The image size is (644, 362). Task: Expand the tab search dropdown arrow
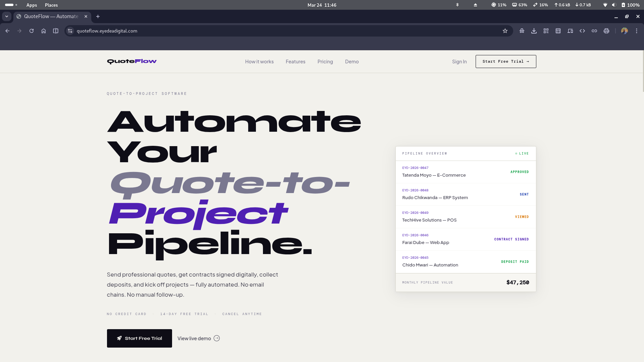[7, 16]
